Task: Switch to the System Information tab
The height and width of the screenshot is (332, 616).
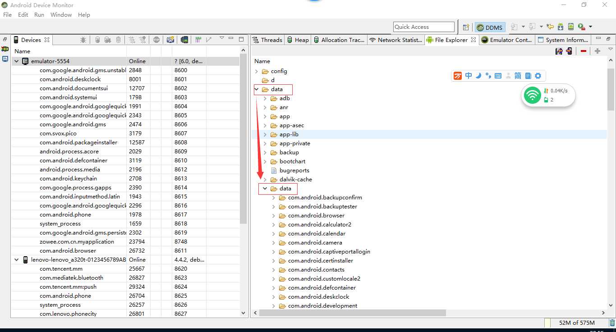Action: (563, 40)
